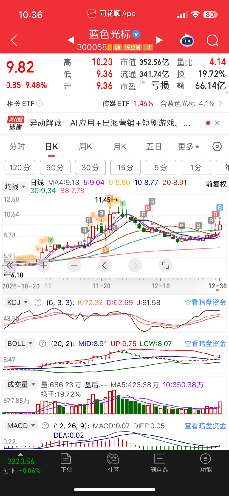Open MACD indicator dropdown
The height and width of the screenshot is (496, 229).
tap(21, 426)
